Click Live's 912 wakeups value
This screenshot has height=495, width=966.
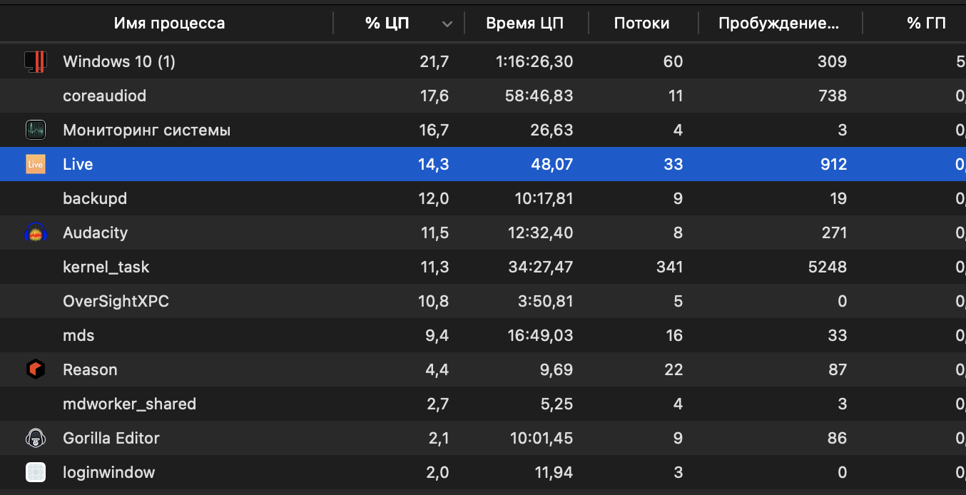[833, 165]
